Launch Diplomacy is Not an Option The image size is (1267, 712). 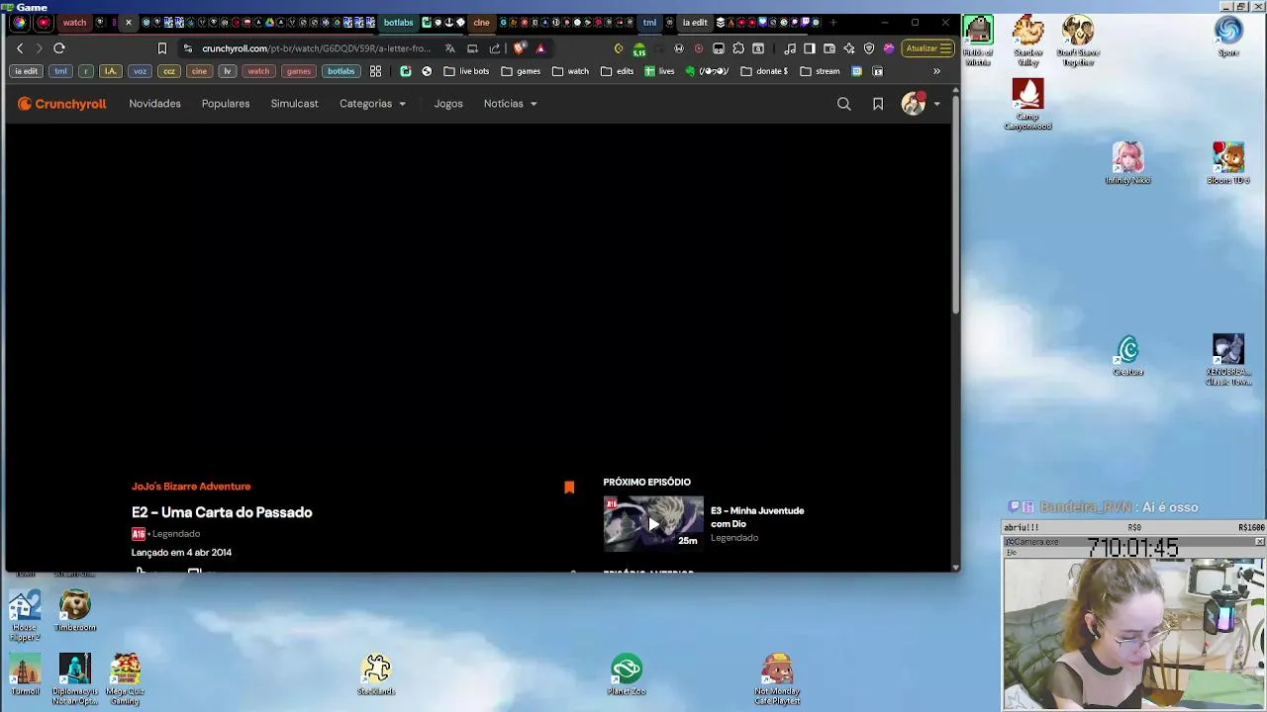click(x=75, y=679)
